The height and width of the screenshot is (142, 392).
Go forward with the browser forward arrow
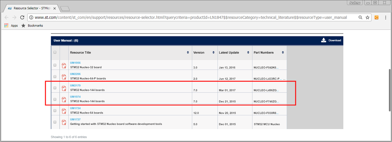tap(14, 18)
